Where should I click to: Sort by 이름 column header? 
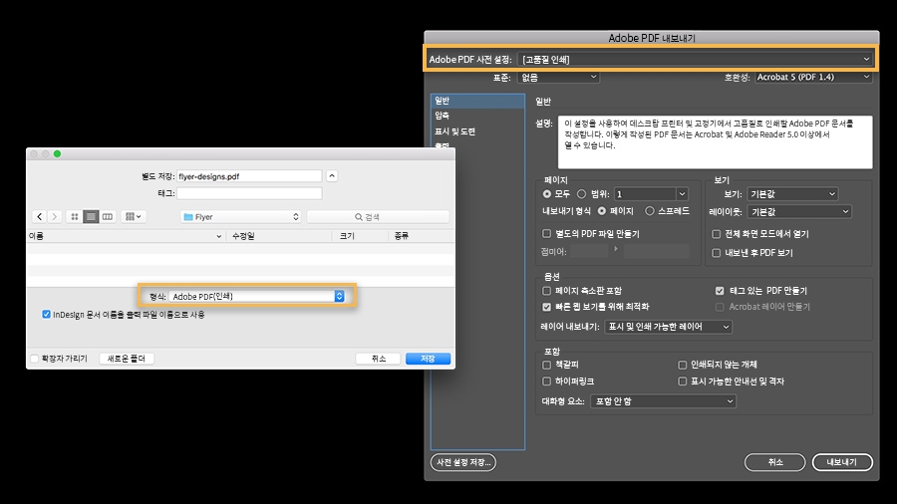tap(126, 235)
